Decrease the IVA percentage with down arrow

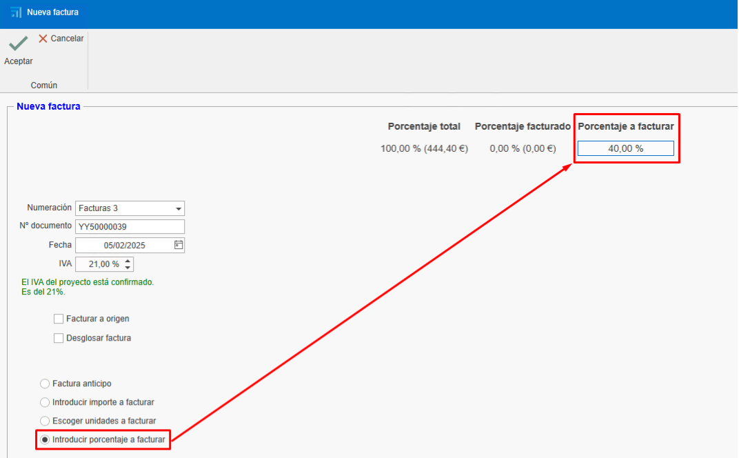[x=128, y=268]
